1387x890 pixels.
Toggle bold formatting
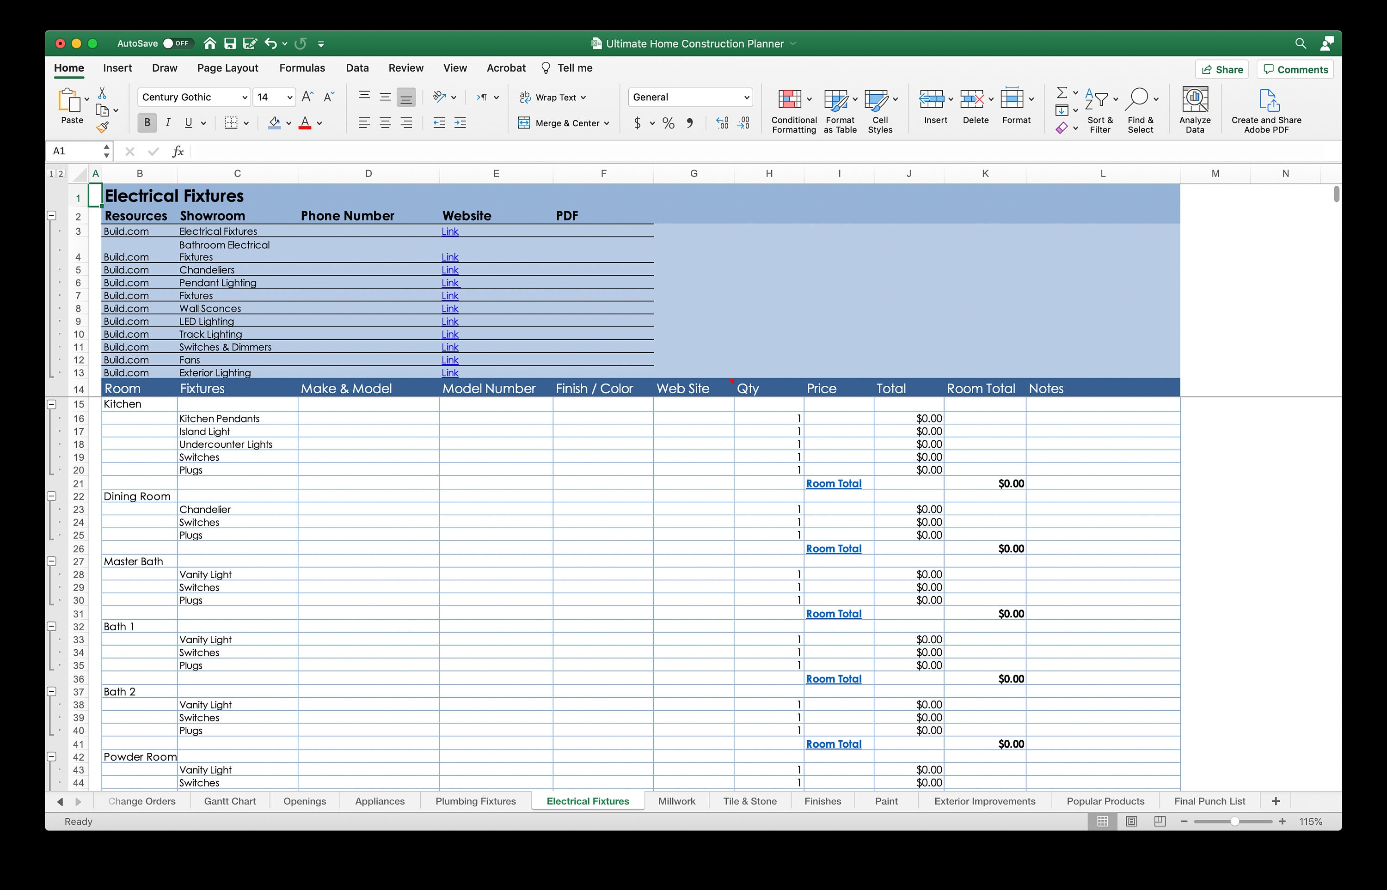click(x=146, y=122)
